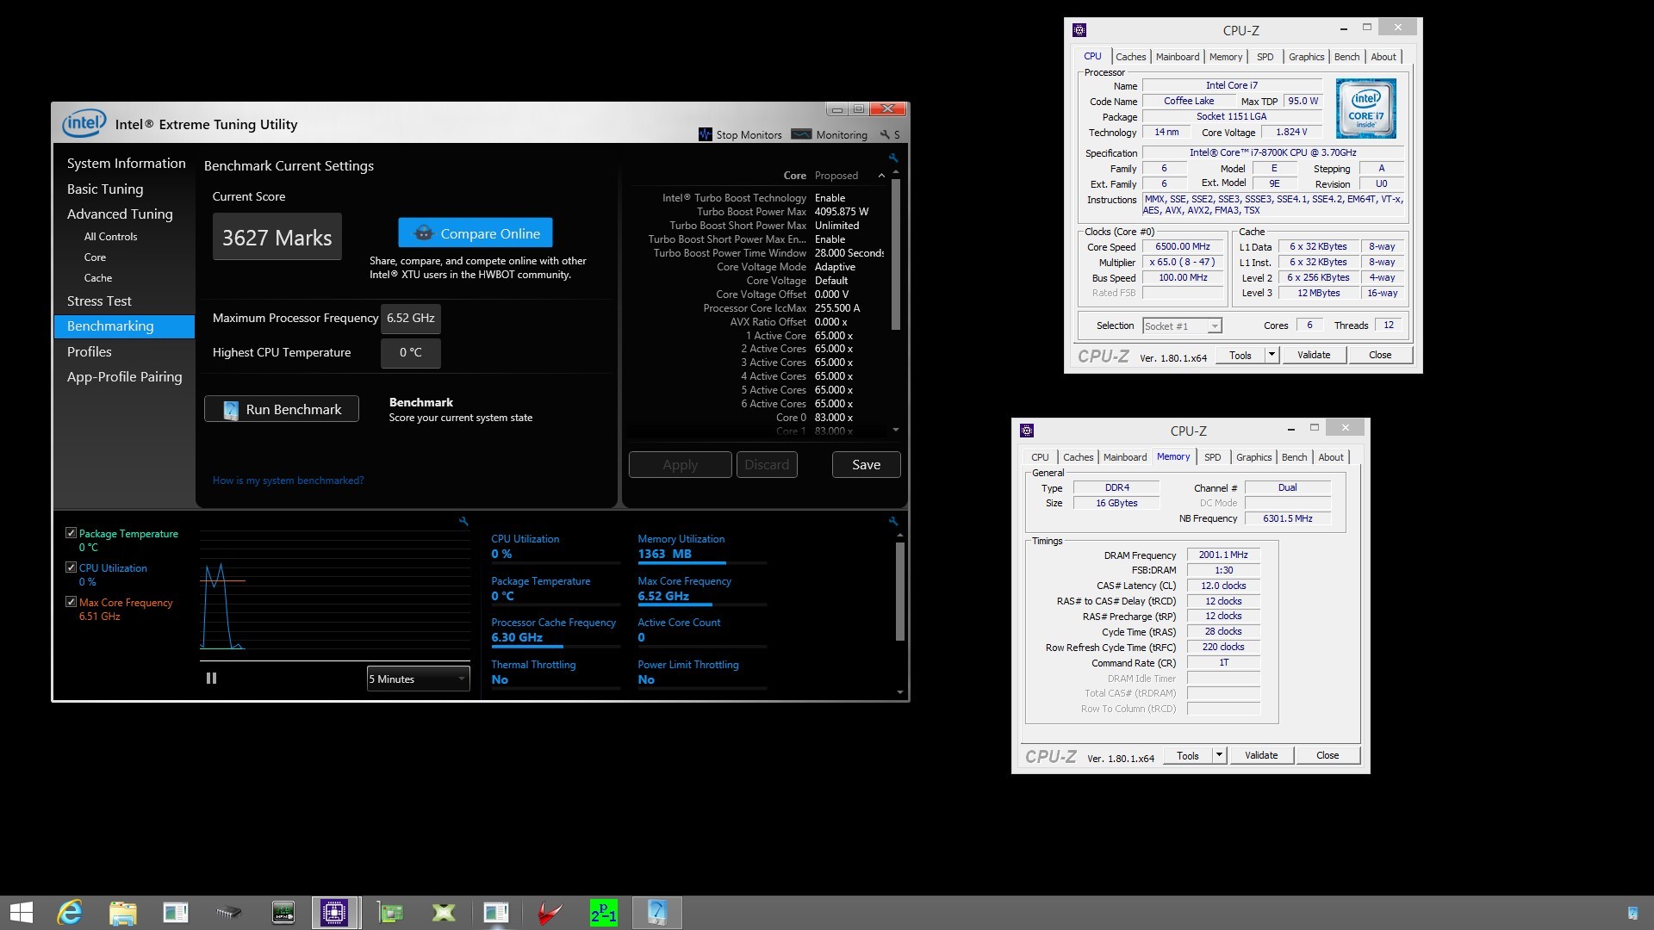The width and height of the screenshot is (1654, 930).
Task: Switch to Mainboard tab in CPU-Z CPU window
Action: point(1177,57)
